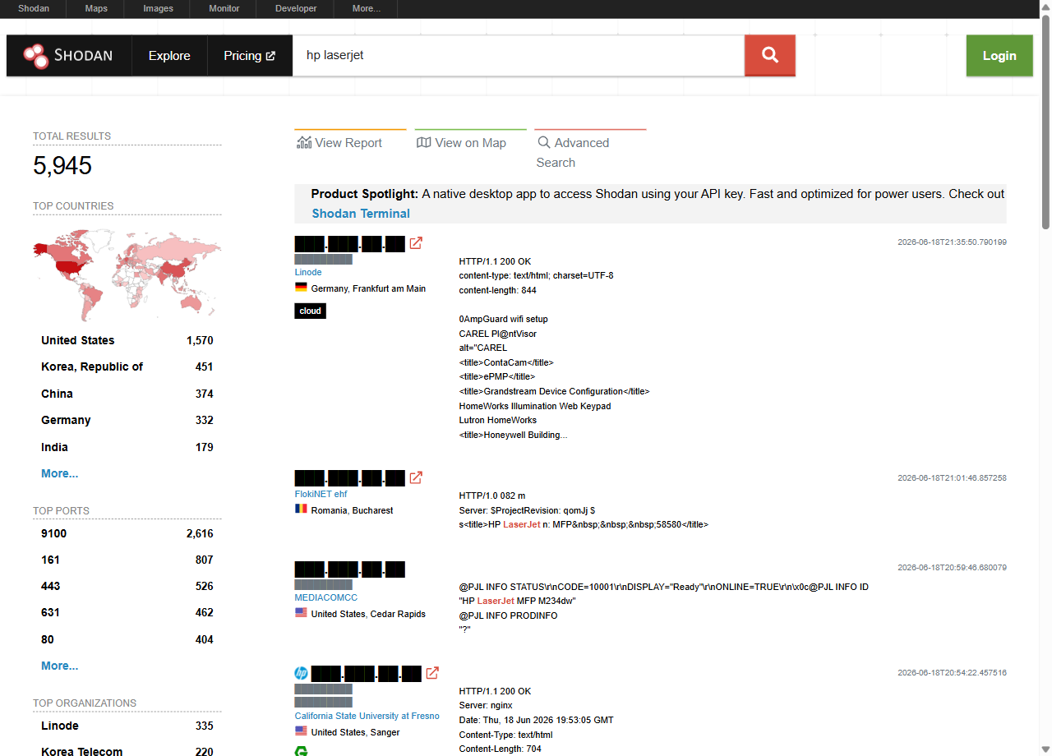Click timestamp 2026-06-18T21:35:50.790199
The width and height of the screenshot is (1052, 756).
pyautogui.click(x=952, y=242)
